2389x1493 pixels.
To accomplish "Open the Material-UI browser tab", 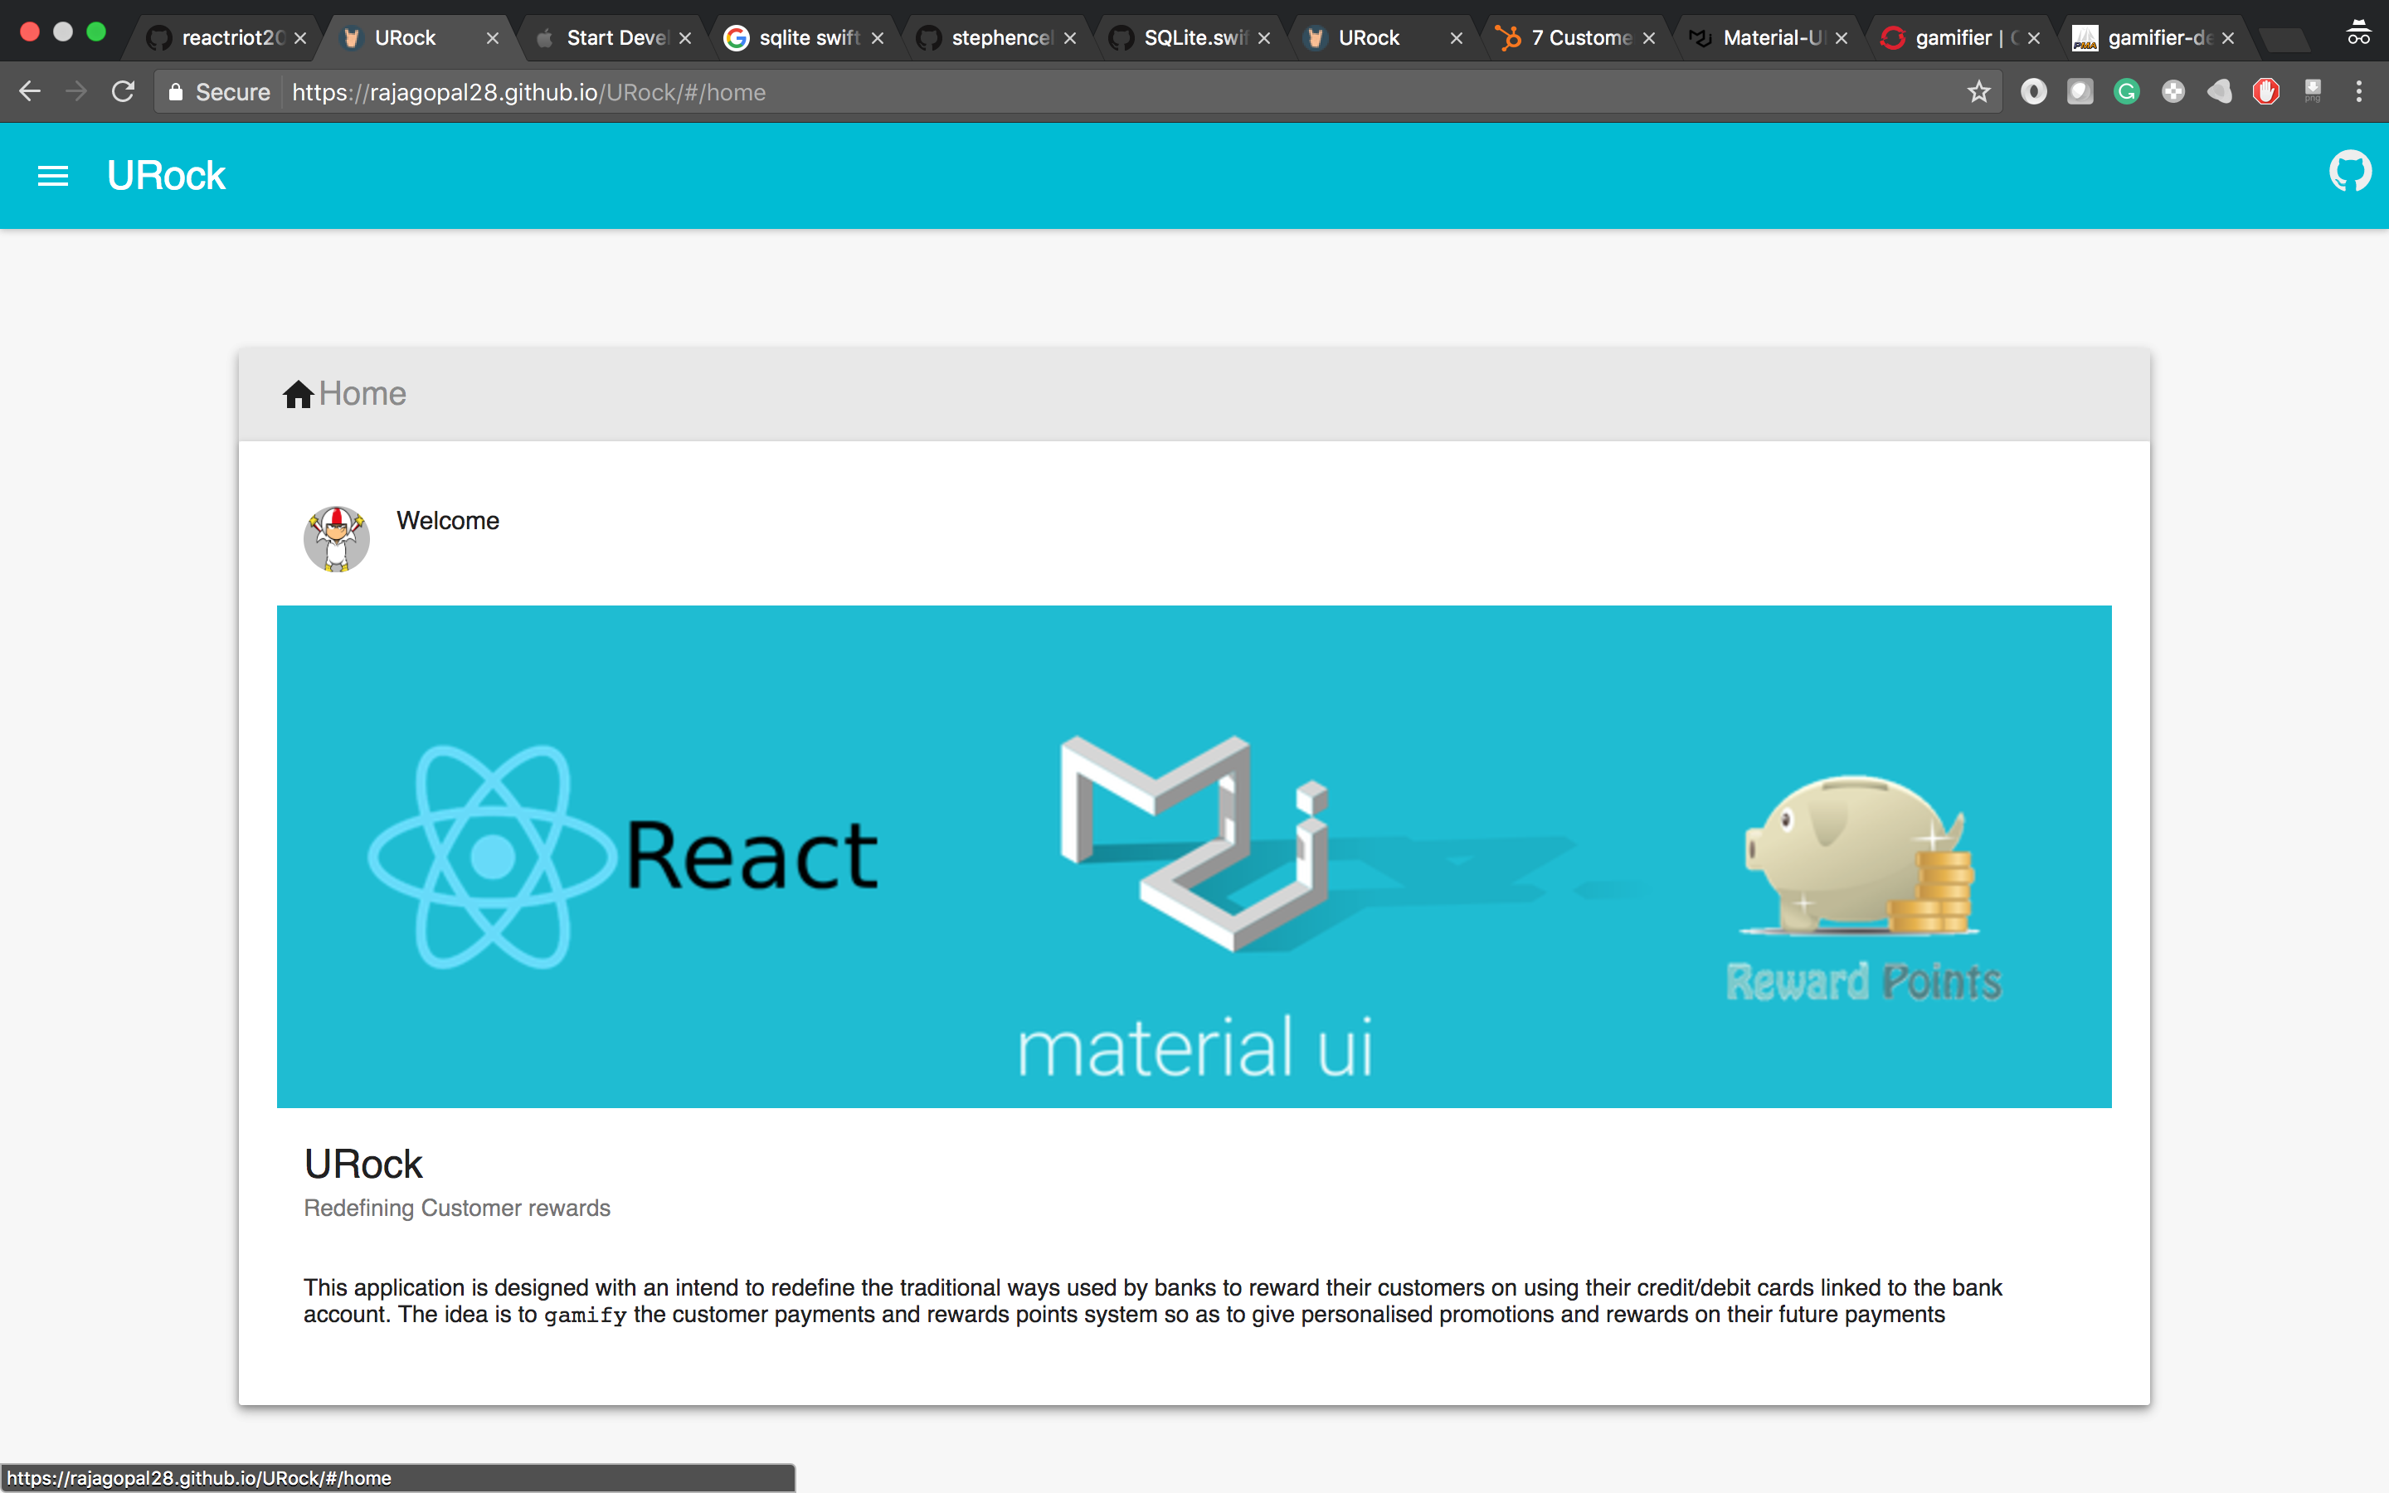I will pos(1762,37).
